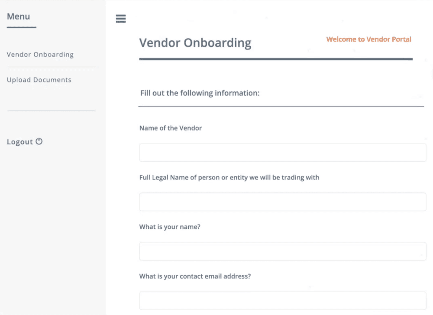433x315 pixels.
Task: Select the contact email address input
Action: coord(282,300)
